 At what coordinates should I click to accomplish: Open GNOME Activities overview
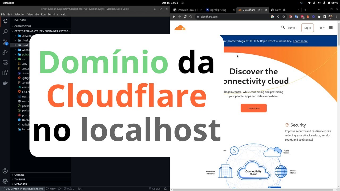(x=9, y=3)
